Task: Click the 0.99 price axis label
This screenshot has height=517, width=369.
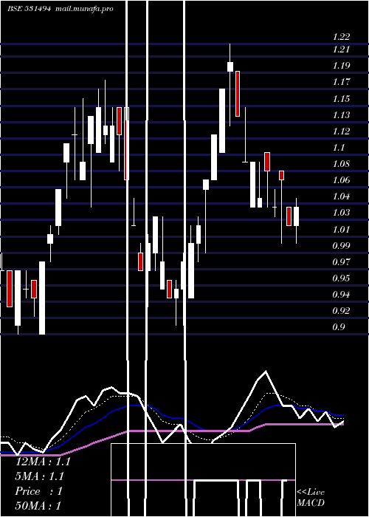Action: (341, 246)
